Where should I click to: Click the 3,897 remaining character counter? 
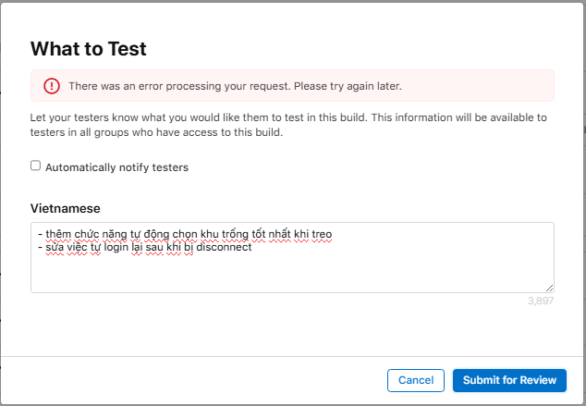click(541, 301)
